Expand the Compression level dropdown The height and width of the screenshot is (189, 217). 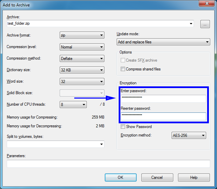(82, 47)
